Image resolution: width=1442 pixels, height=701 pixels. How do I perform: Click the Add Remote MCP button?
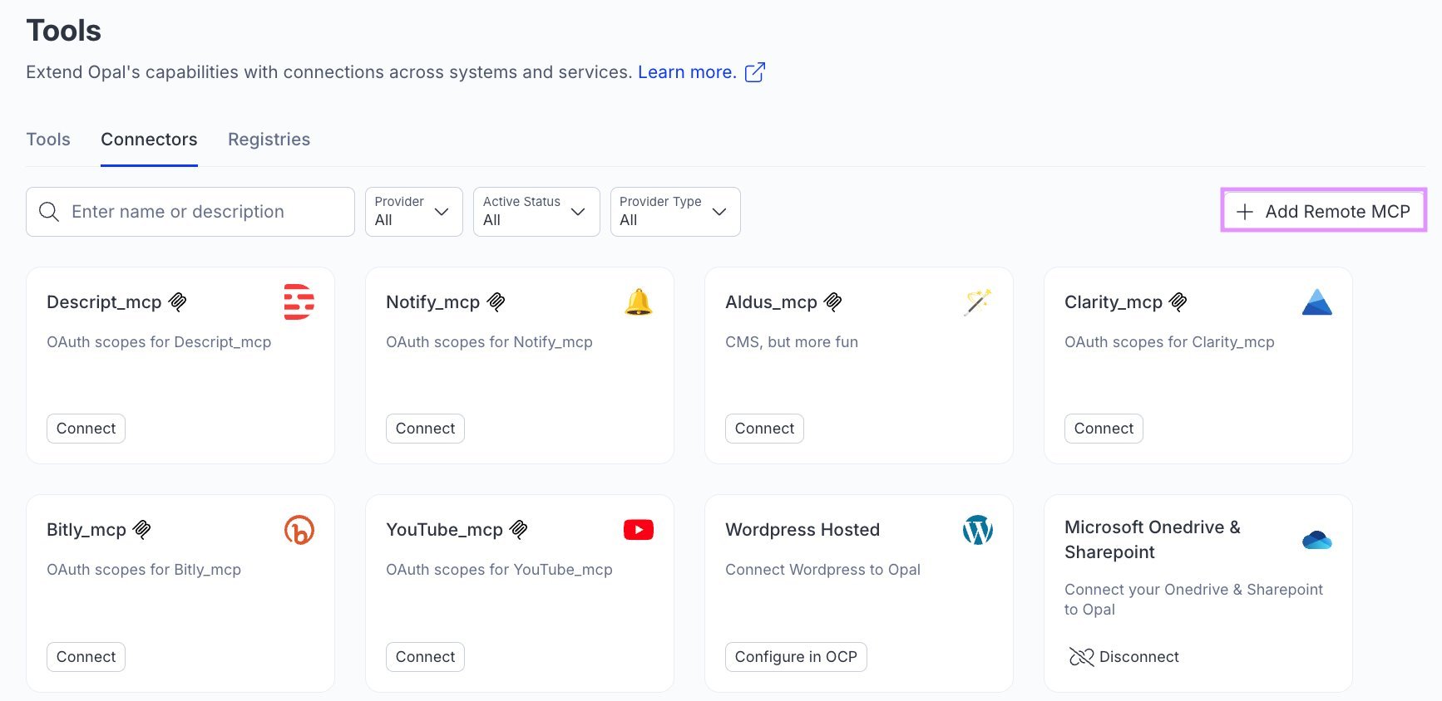pyautogui.click(x=1324, y=212)
